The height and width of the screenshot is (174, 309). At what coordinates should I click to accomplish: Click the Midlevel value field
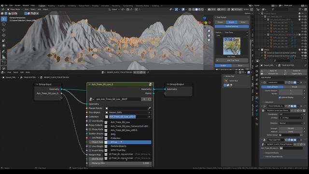(291, 131)
